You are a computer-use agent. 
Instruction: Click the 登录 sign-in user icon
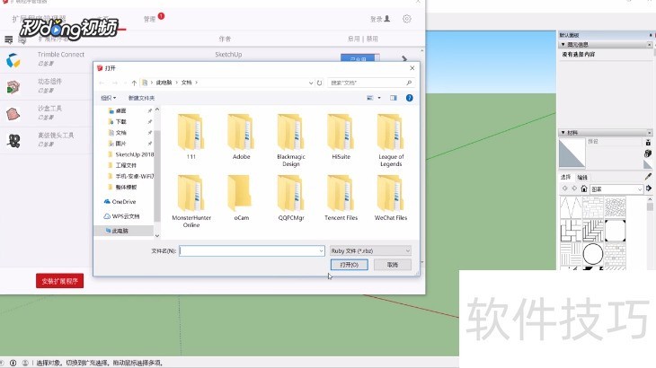point(387,18)
